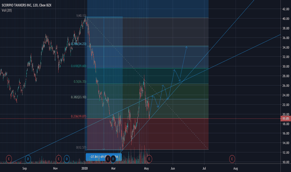Click the Fibonacci level label 0.618(29.60)
The width and height of the screenshot is (291, 172).
point(78,66)
